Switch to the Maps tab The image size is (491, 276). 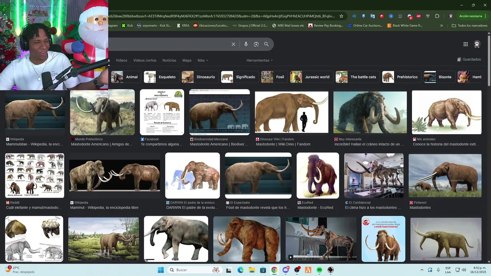pyautogui.click(x=187, y=60)
